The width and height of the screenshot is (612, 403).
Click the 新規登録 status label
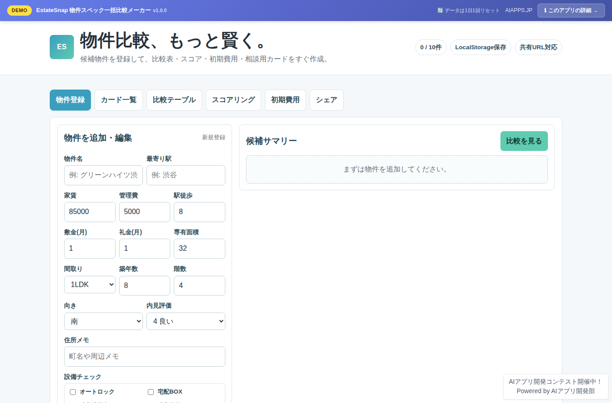[x=214, y=137]
